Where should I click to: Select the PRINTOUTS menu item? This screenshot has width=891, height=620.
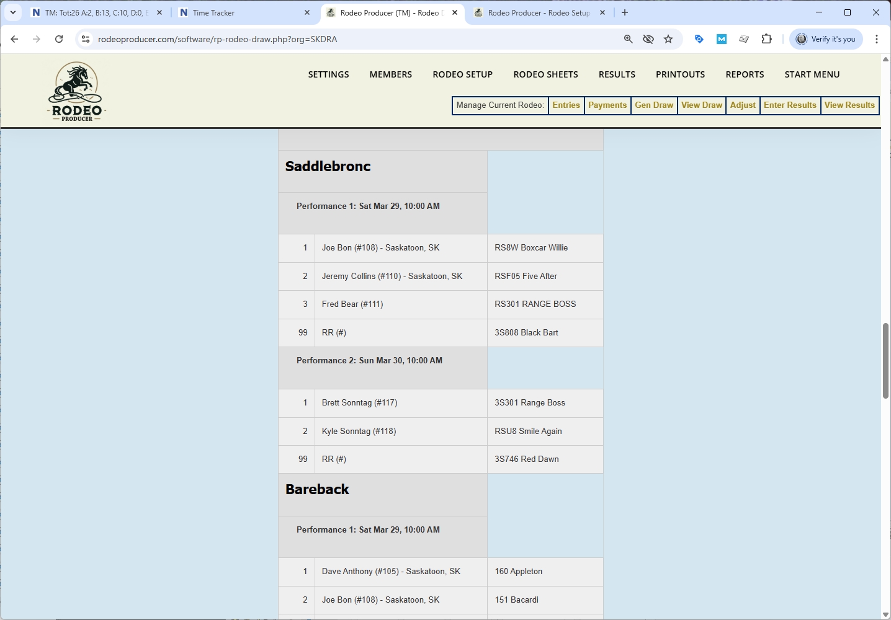click(x=680, y=74)
